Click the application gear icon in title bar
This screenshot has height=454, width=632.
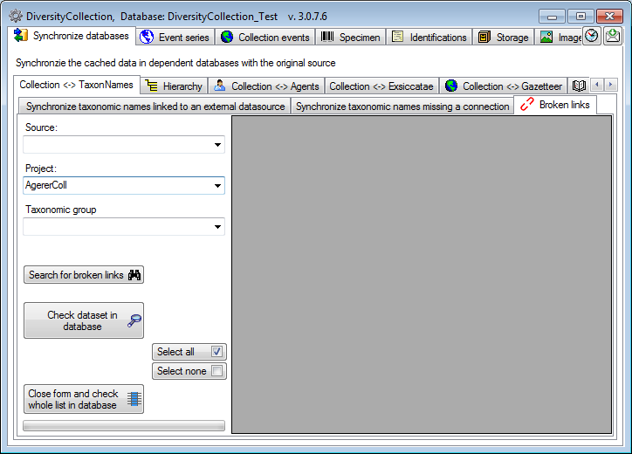point(16,16)
